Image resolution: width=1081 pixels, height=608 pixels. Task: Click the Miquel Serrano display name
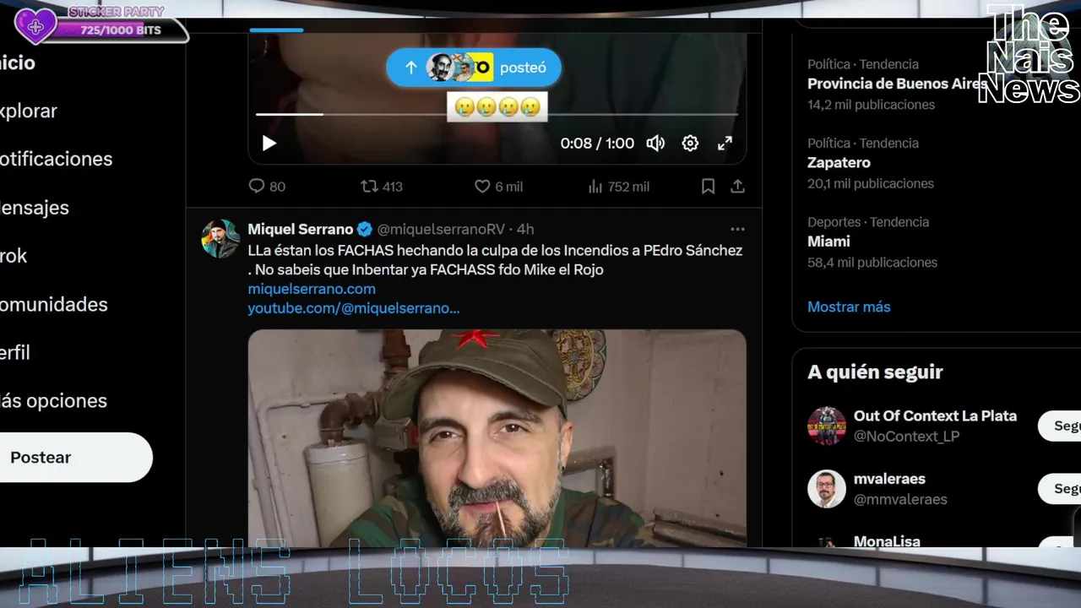(x=300, y=229)
